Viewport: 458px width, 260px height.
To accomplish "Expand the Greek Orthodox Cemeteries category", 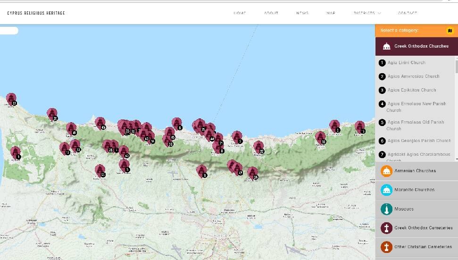I will click(416, 228).
